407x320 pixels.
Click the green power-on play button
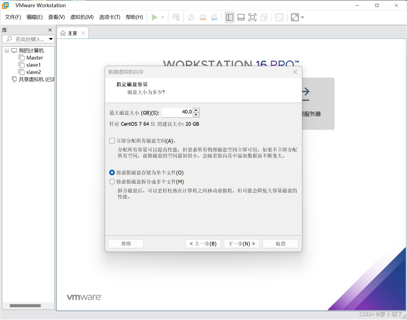[x=155, y=17]
